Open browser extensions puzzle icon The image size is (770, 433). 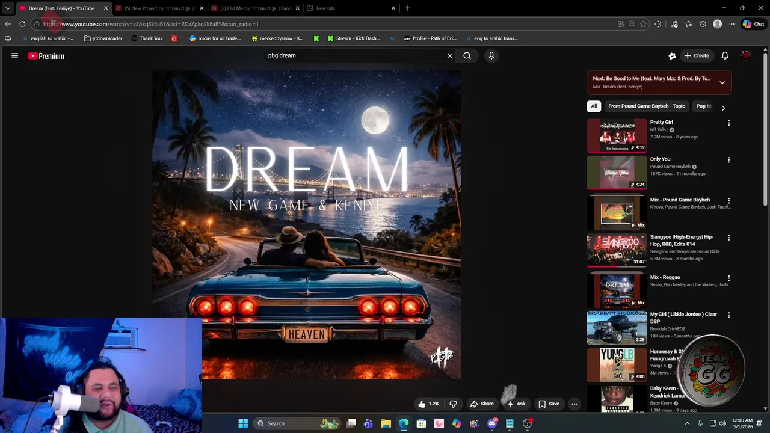658,24
